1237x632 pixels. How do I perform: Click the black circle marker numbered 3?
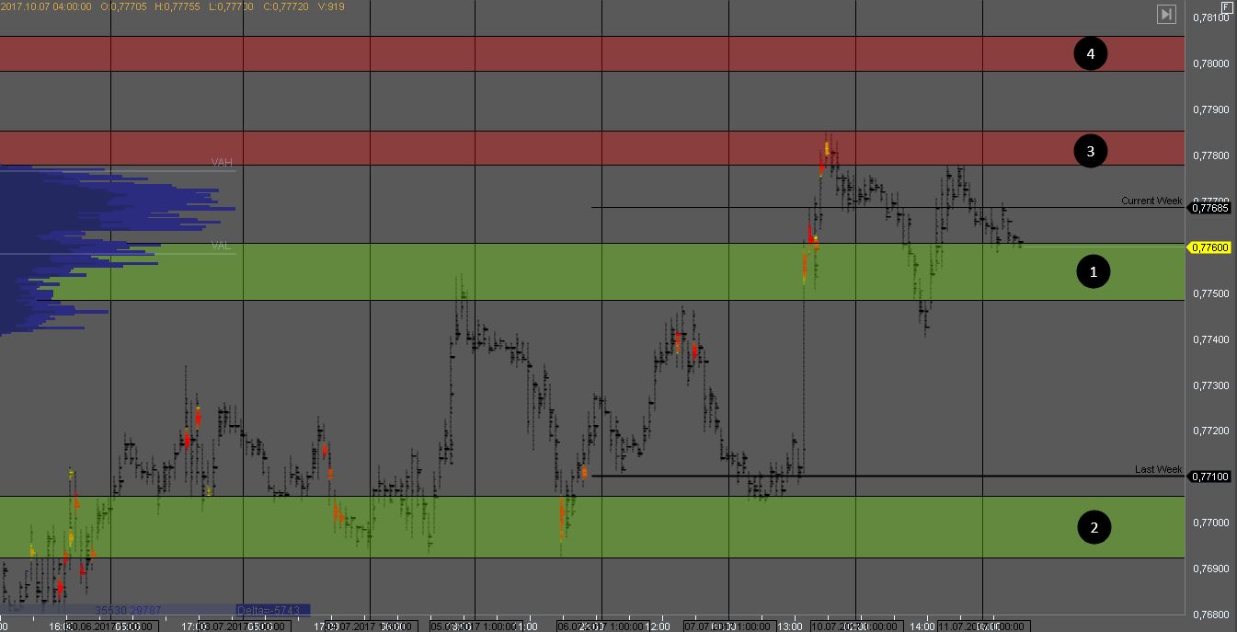pos(1091,152)
